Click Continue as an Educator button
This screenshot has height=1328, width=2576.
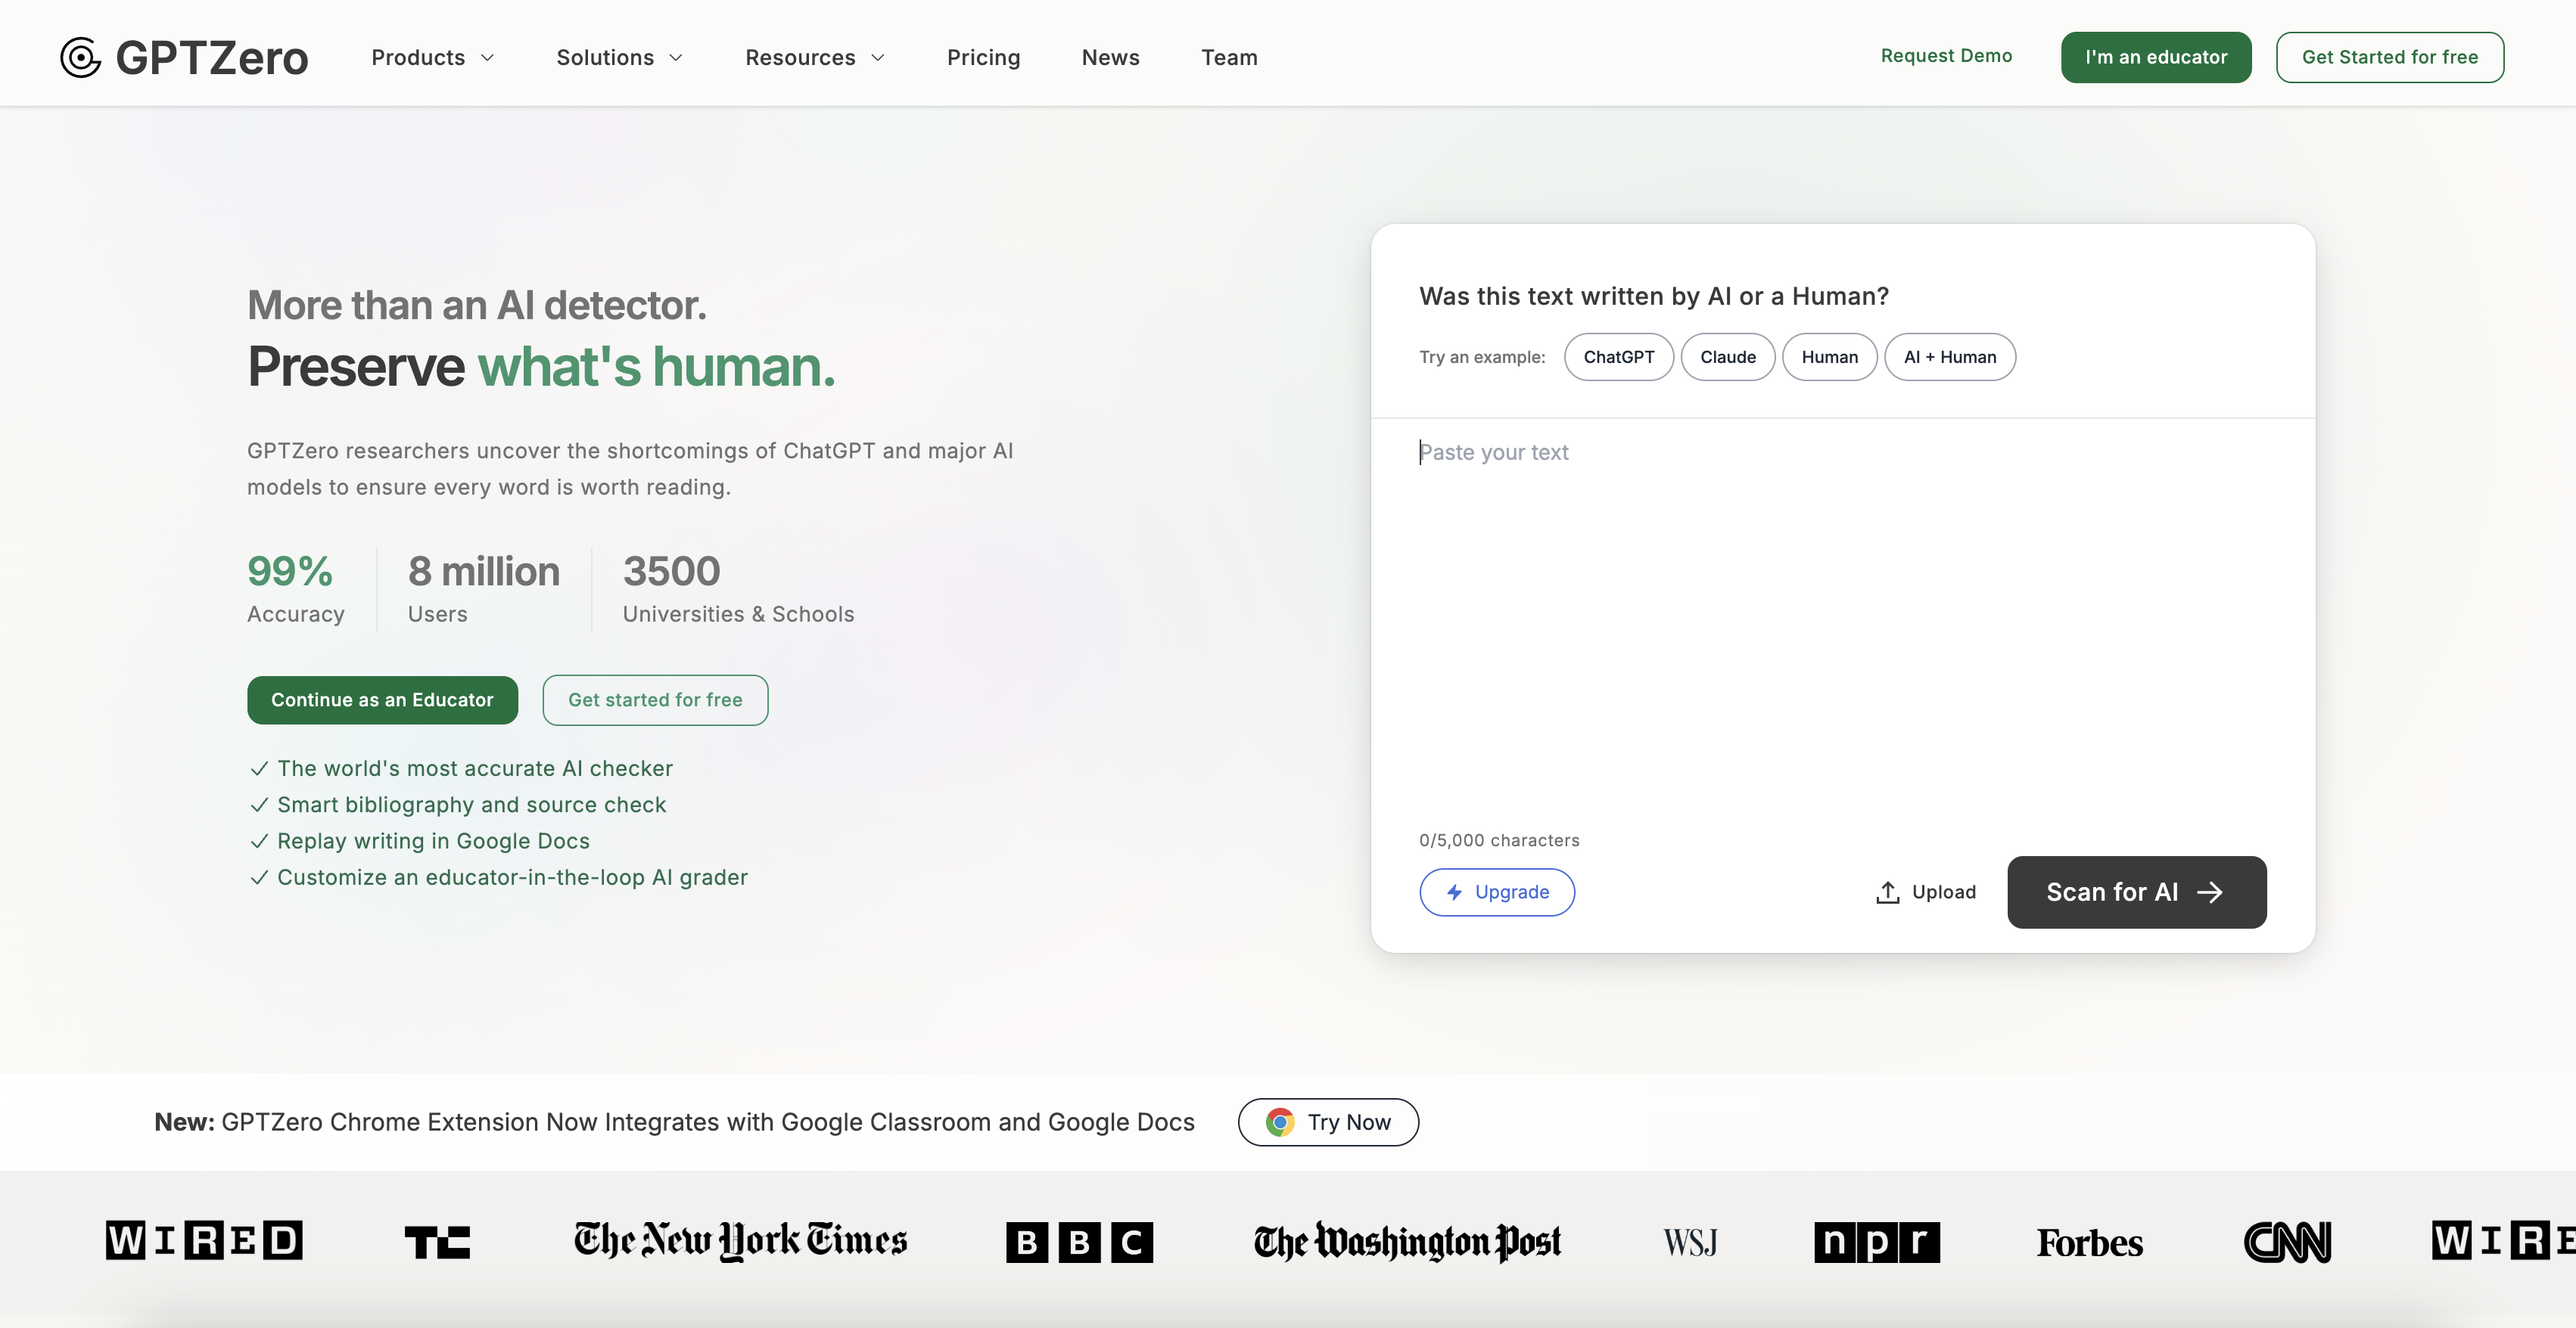tap(382, 700)
